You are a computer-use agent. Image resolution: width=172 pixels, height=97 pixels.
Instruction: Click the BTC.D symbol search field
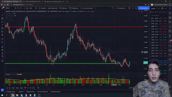click(x=8, y=8)
